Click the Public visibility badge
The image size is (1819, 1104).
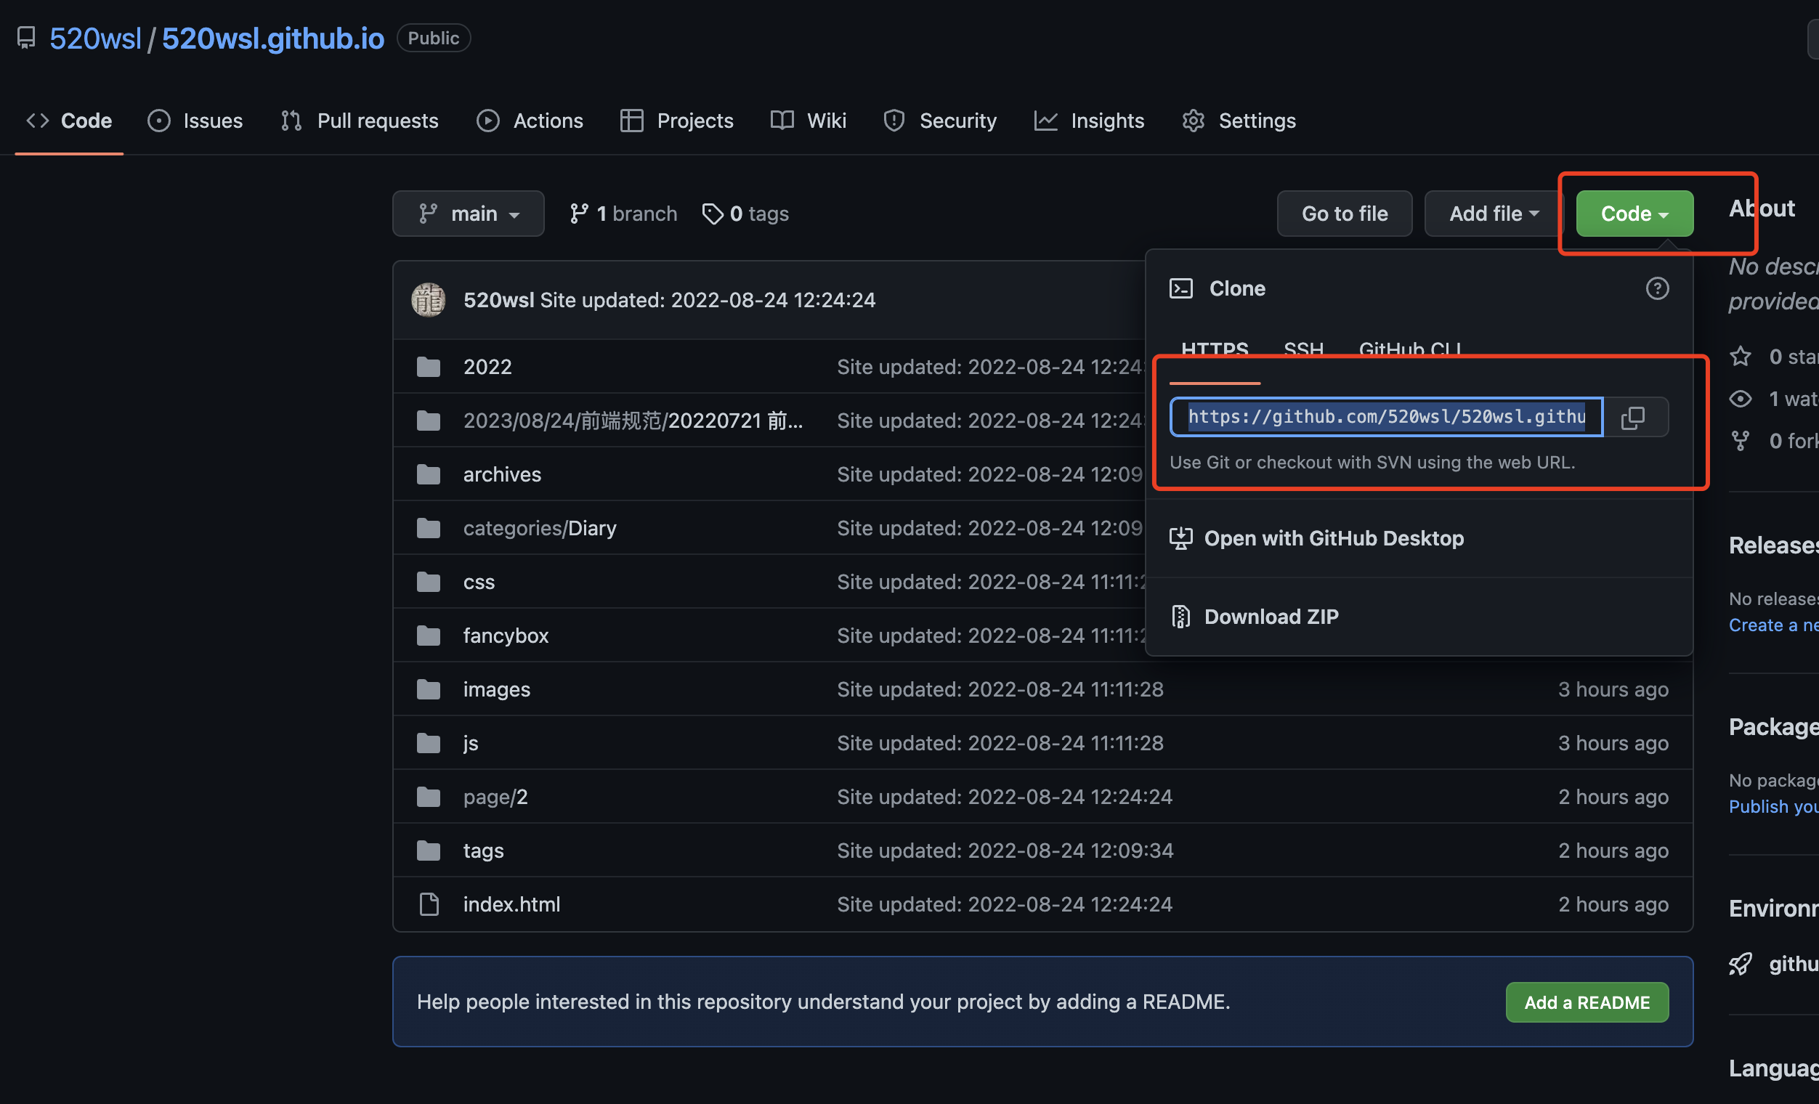[x=434, y=38]
